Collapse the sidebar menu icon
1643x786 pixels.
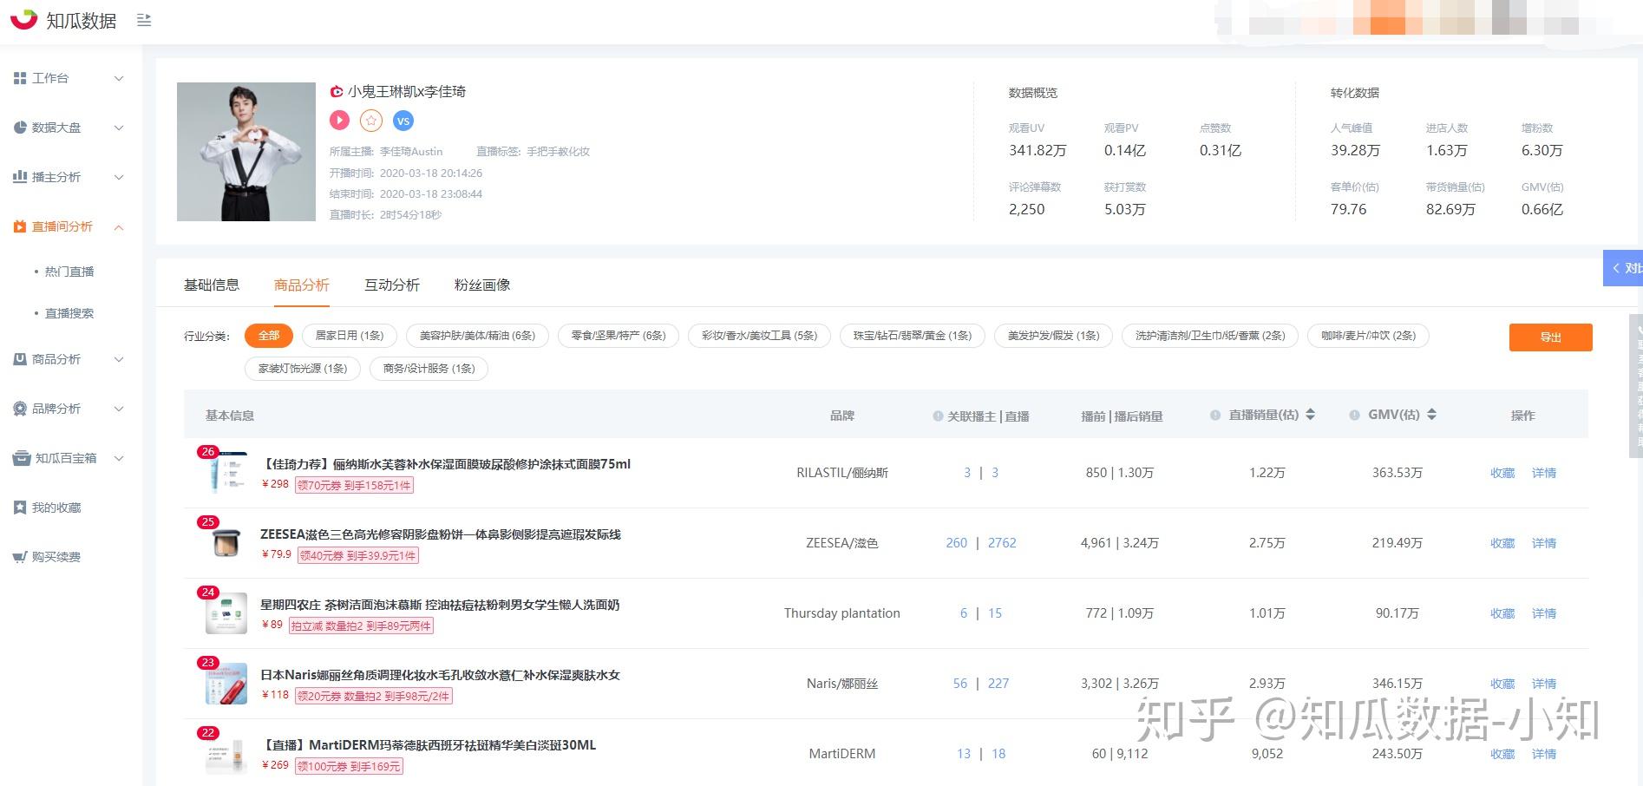[x=144, y=20]
